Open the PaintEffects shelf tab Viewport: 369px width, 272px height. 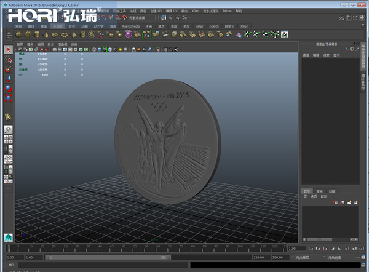tap(131, 26)
